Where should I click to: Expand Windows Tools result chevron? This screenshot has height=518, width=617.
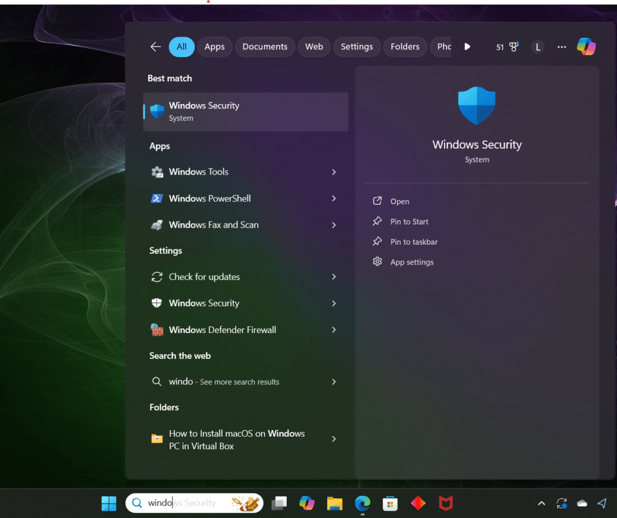[334, 172]
